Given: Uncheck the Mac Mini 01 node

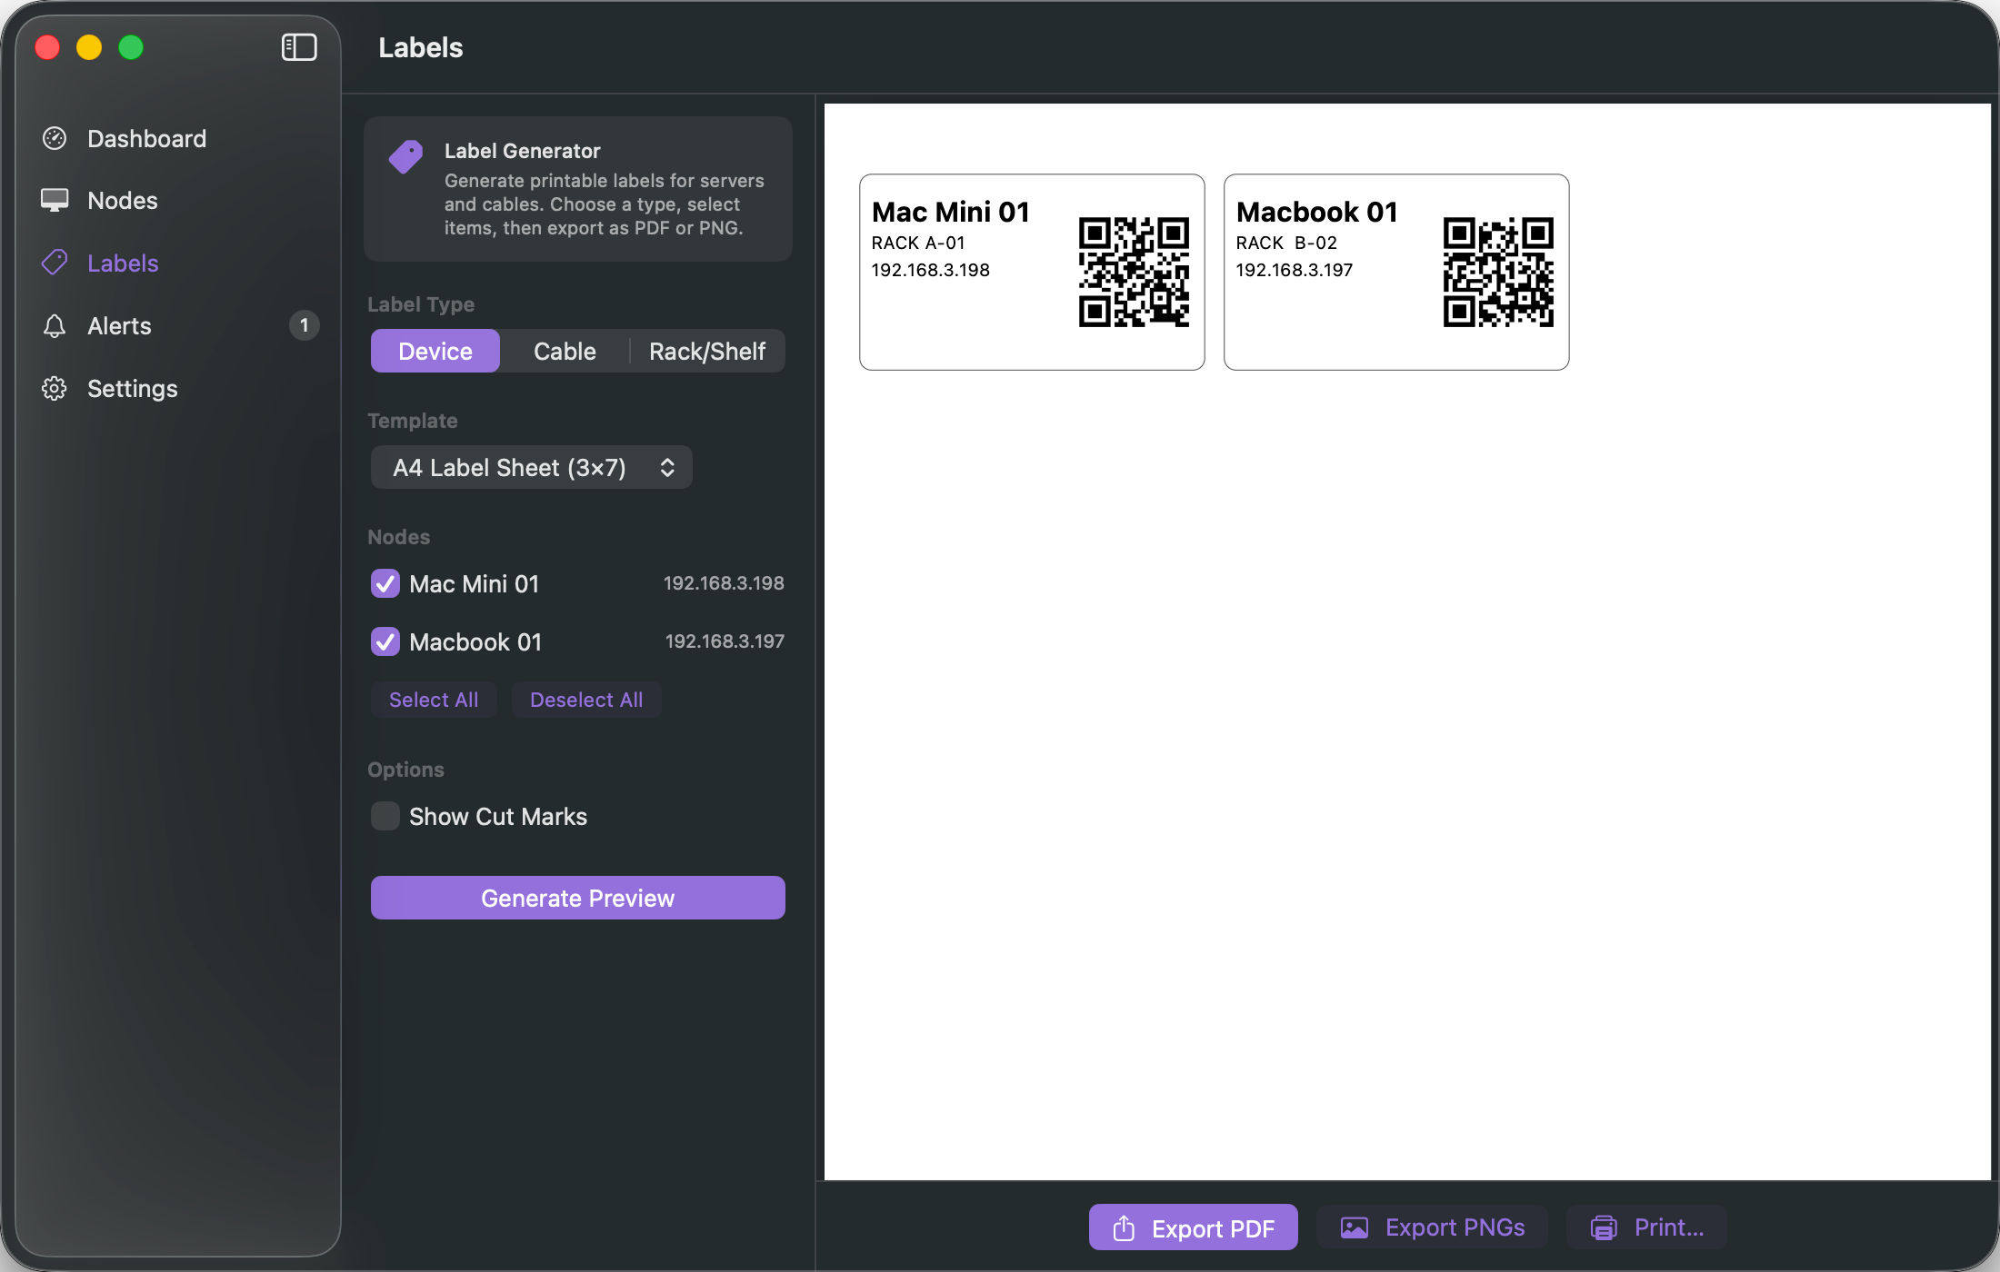Looking at the screenshot, I should pos(385,583).
